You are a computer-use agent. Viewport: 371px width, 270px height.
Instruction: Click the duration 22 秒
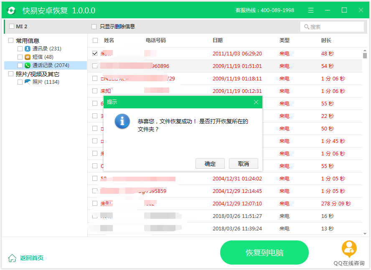[x=328, y=116]
